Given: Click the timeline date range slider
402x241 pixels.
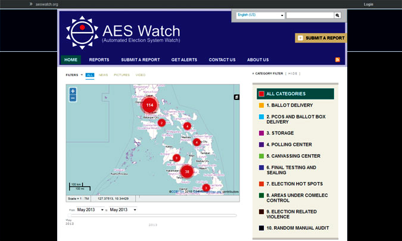Looking at the screenshot, I should pos(152,215).
